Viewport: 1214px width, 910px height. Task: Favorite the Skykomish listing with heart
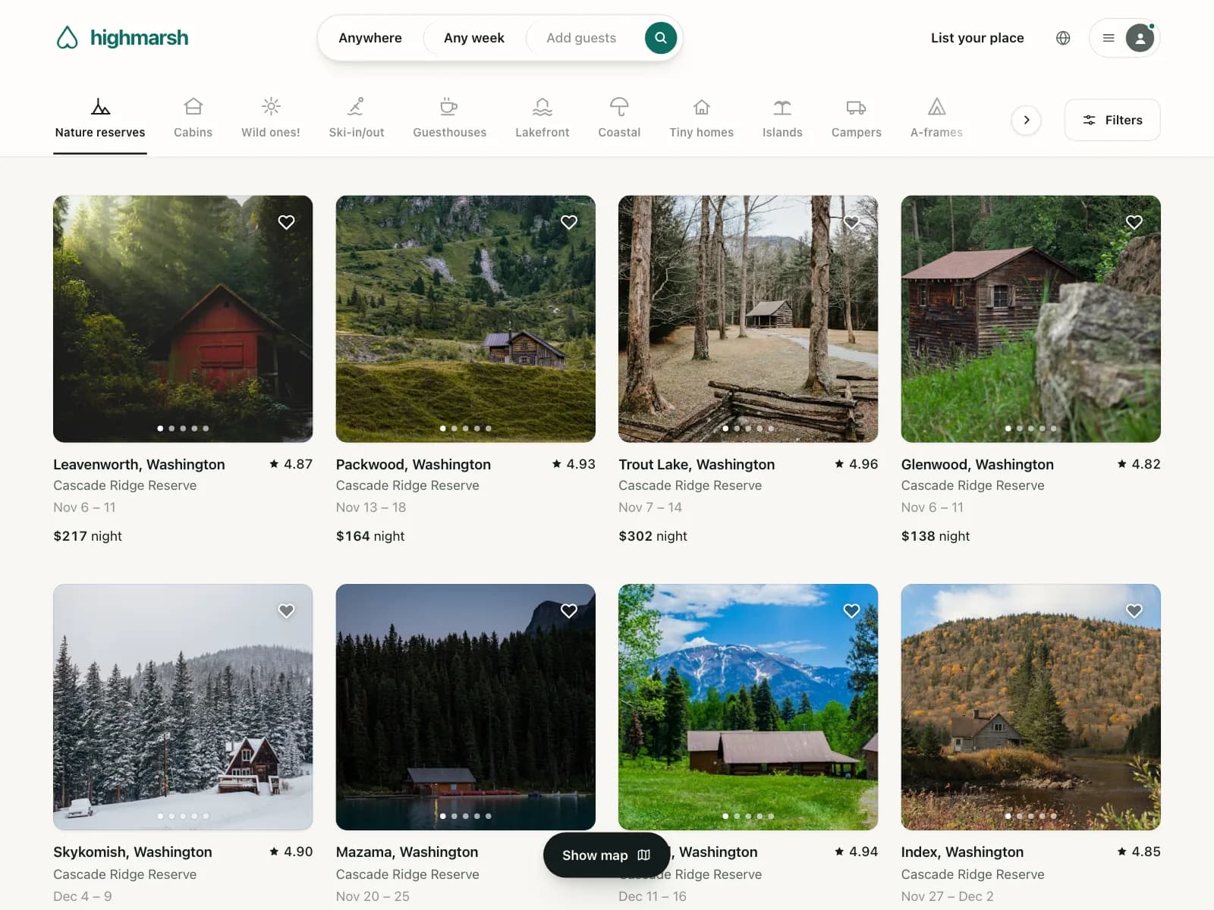point(286,610)
